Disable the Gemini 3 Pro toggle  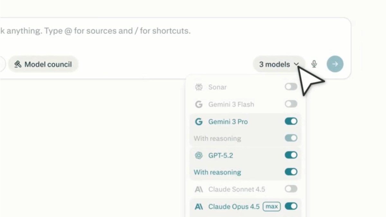point(291,121)
